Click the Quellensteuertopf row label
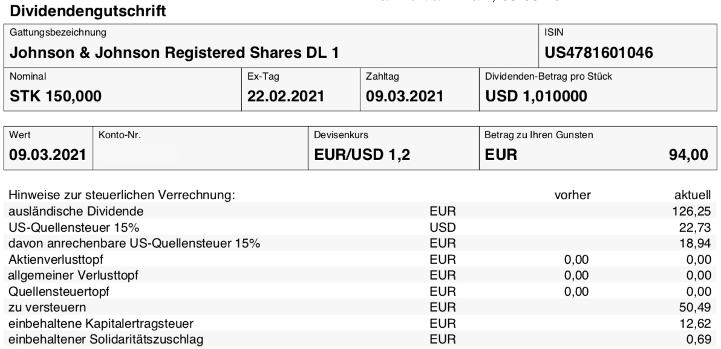This screenshot has height=349, width=721. click(x=59, y=292)
